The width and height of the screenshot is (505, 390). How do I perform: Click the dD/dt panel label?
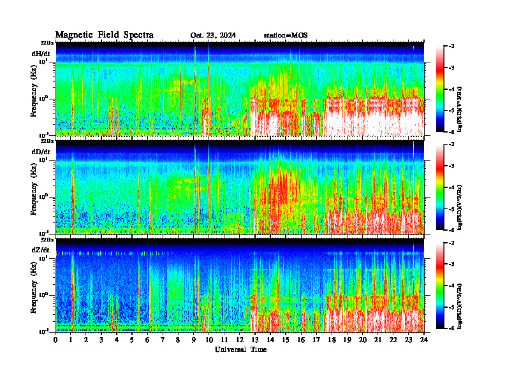tap(41, 152)
